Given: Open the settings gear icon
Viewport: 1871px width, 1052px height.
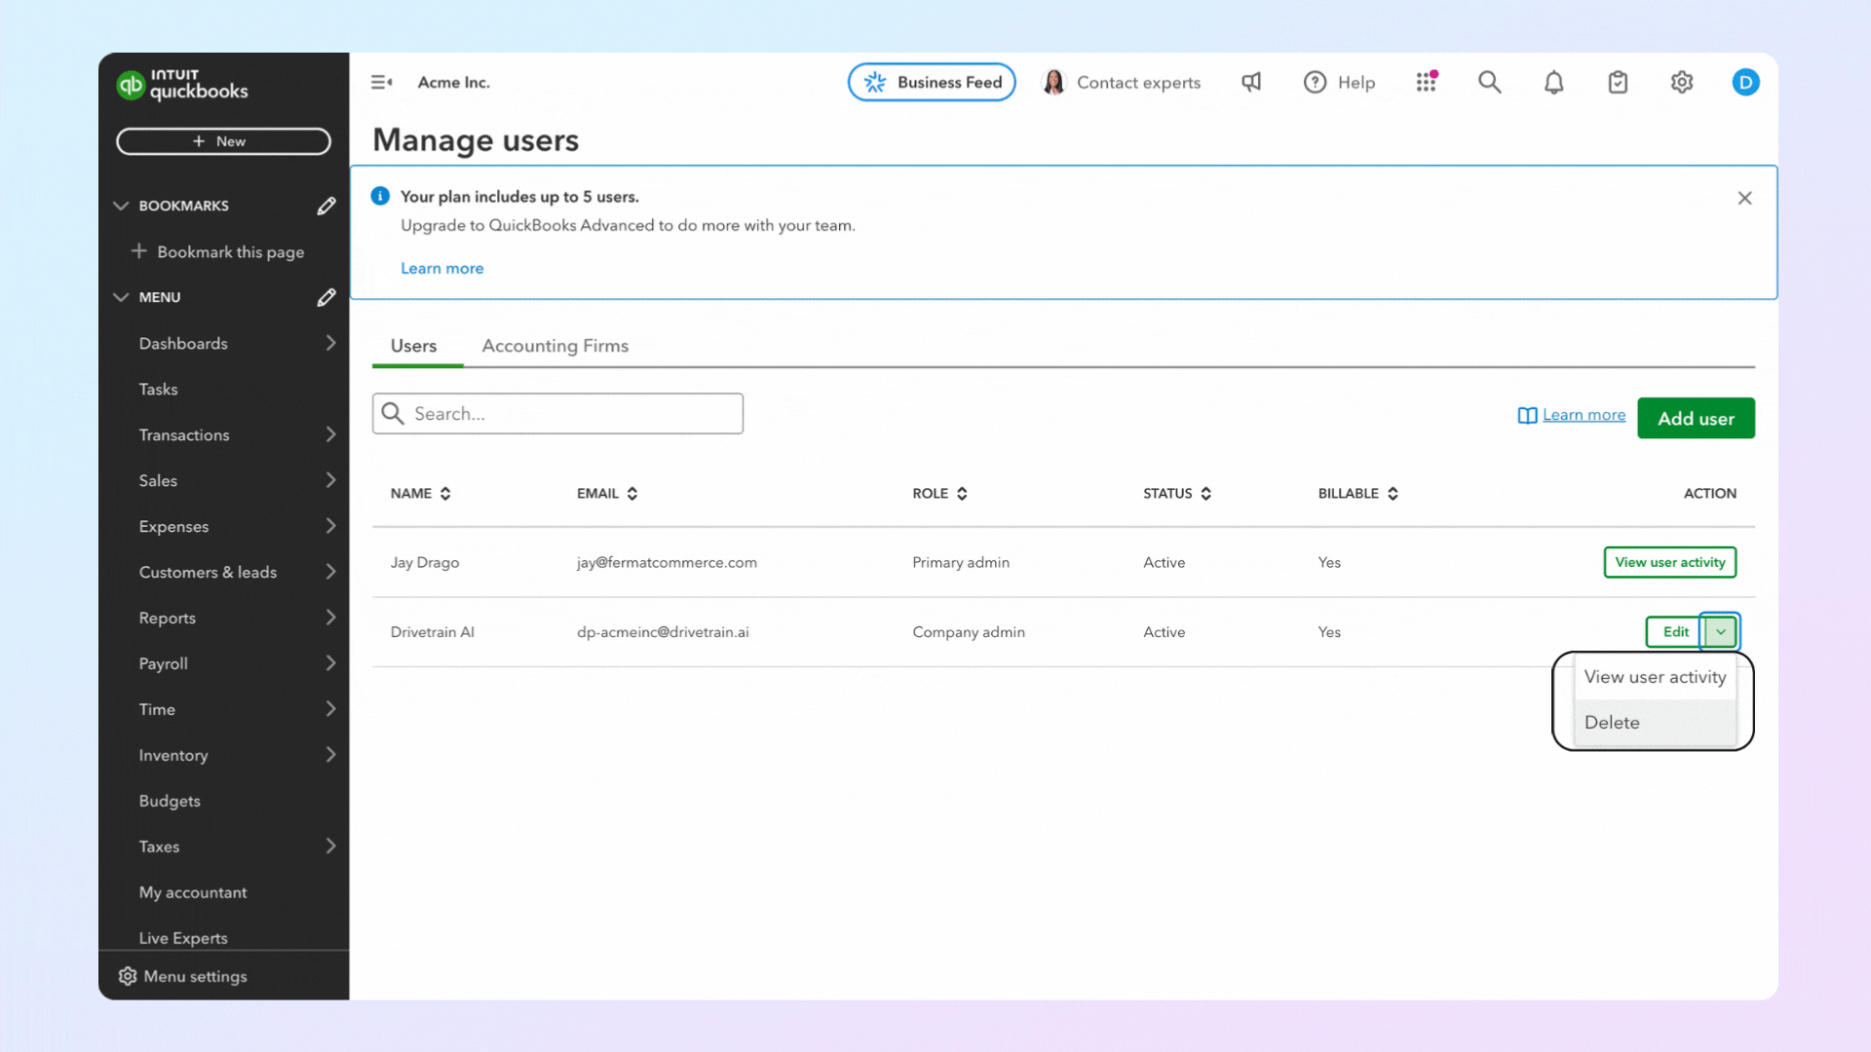Looking at the screenshot, I should click(x=1682, y=83).
